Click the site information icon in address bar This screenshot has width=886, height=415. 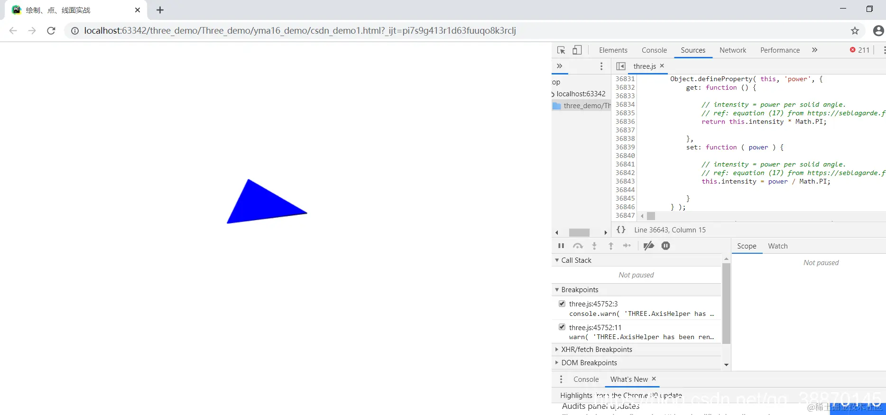click(75, 31)
